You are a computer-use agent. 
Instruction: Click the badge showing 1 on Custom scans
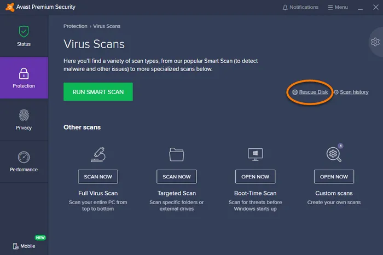340,146
